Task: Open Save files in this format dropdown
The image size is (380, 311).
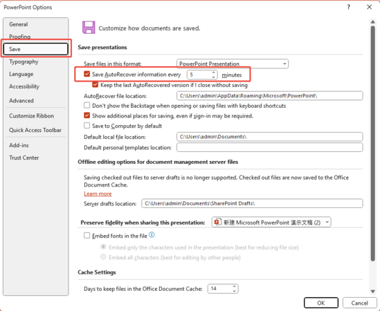Action: click(x=233, y=64)
